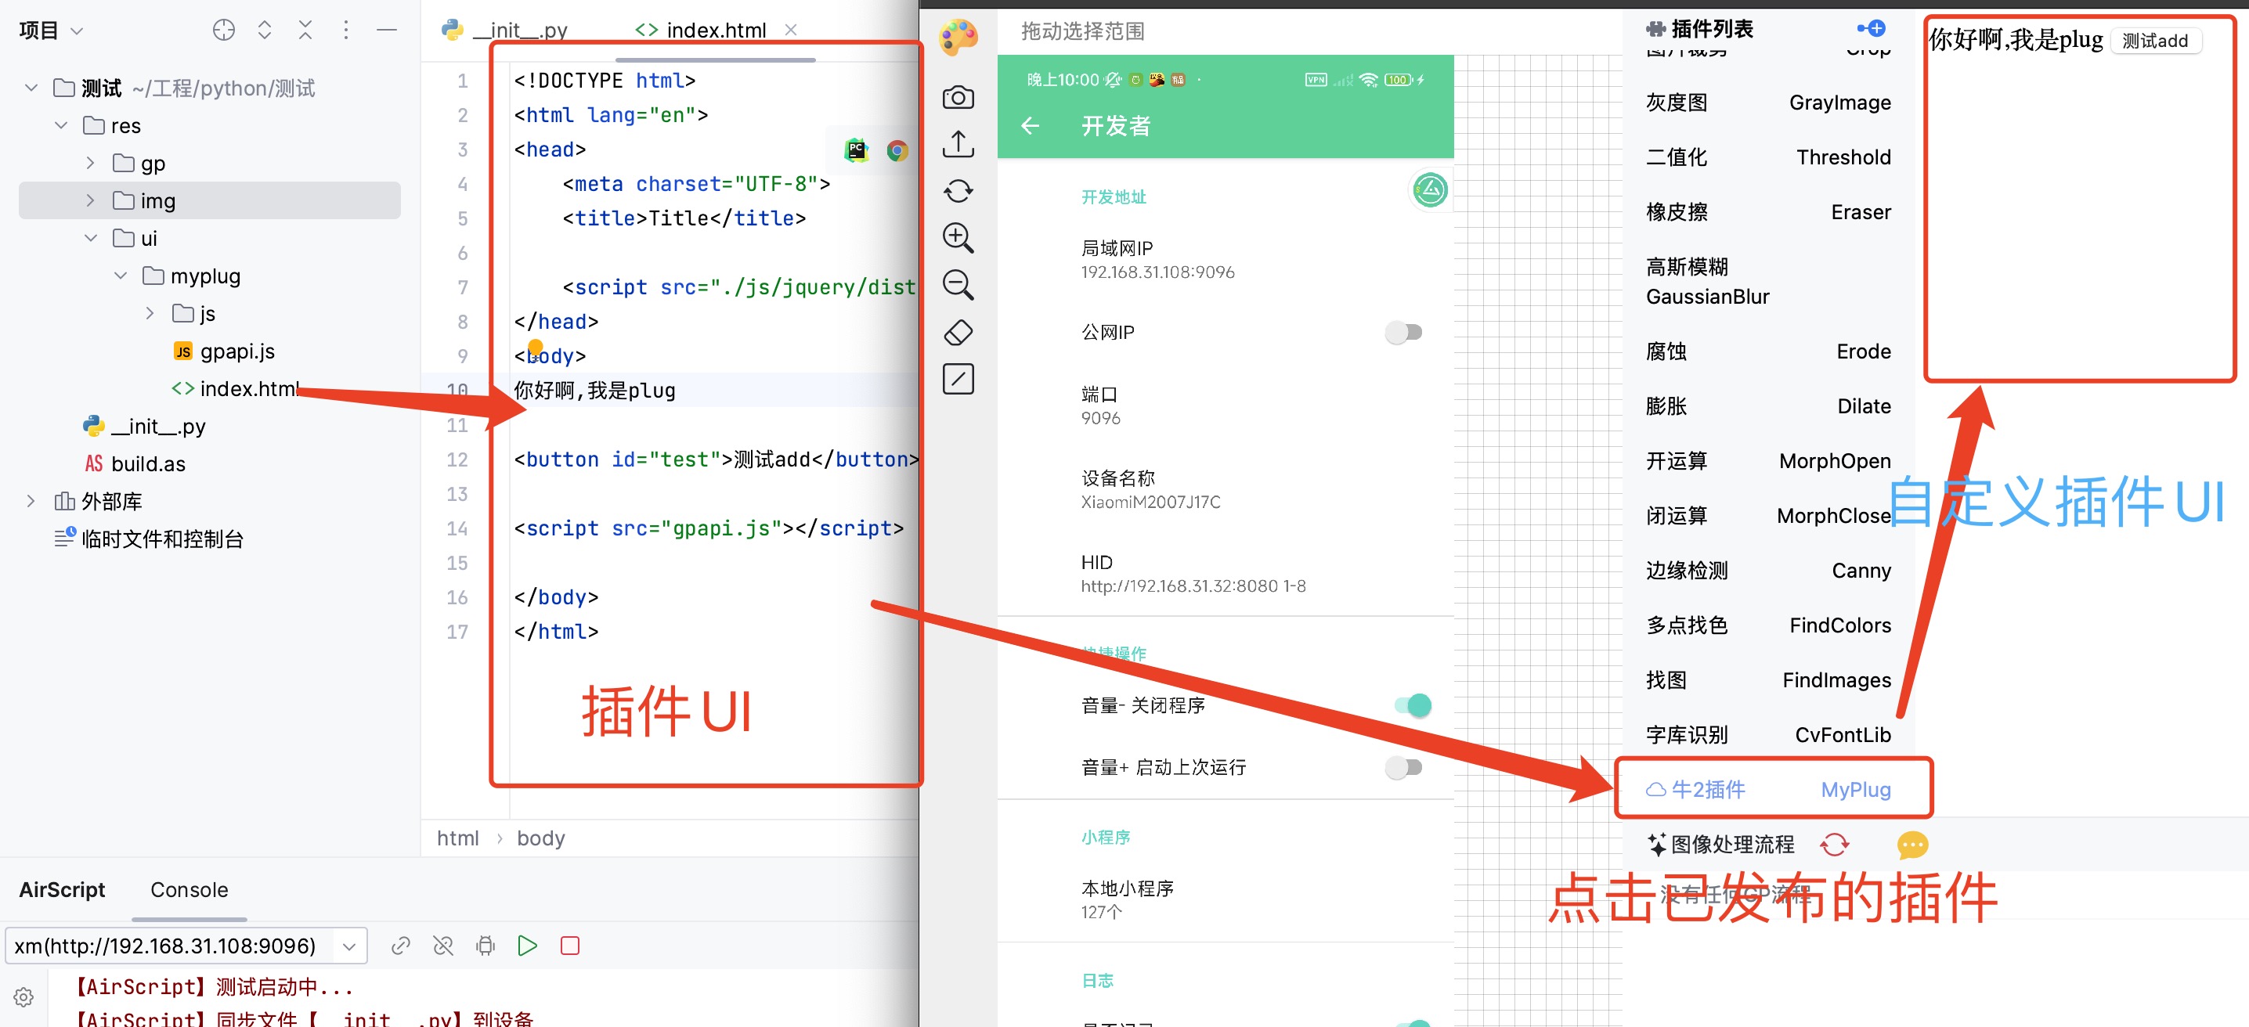The image size is (2249, 1027).
Task: Click the body breadcrumb item
Action: [540, 838]
